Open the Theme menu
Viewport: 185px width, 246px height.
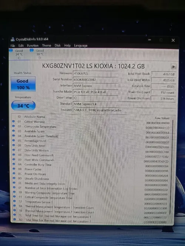click(47, 46)
